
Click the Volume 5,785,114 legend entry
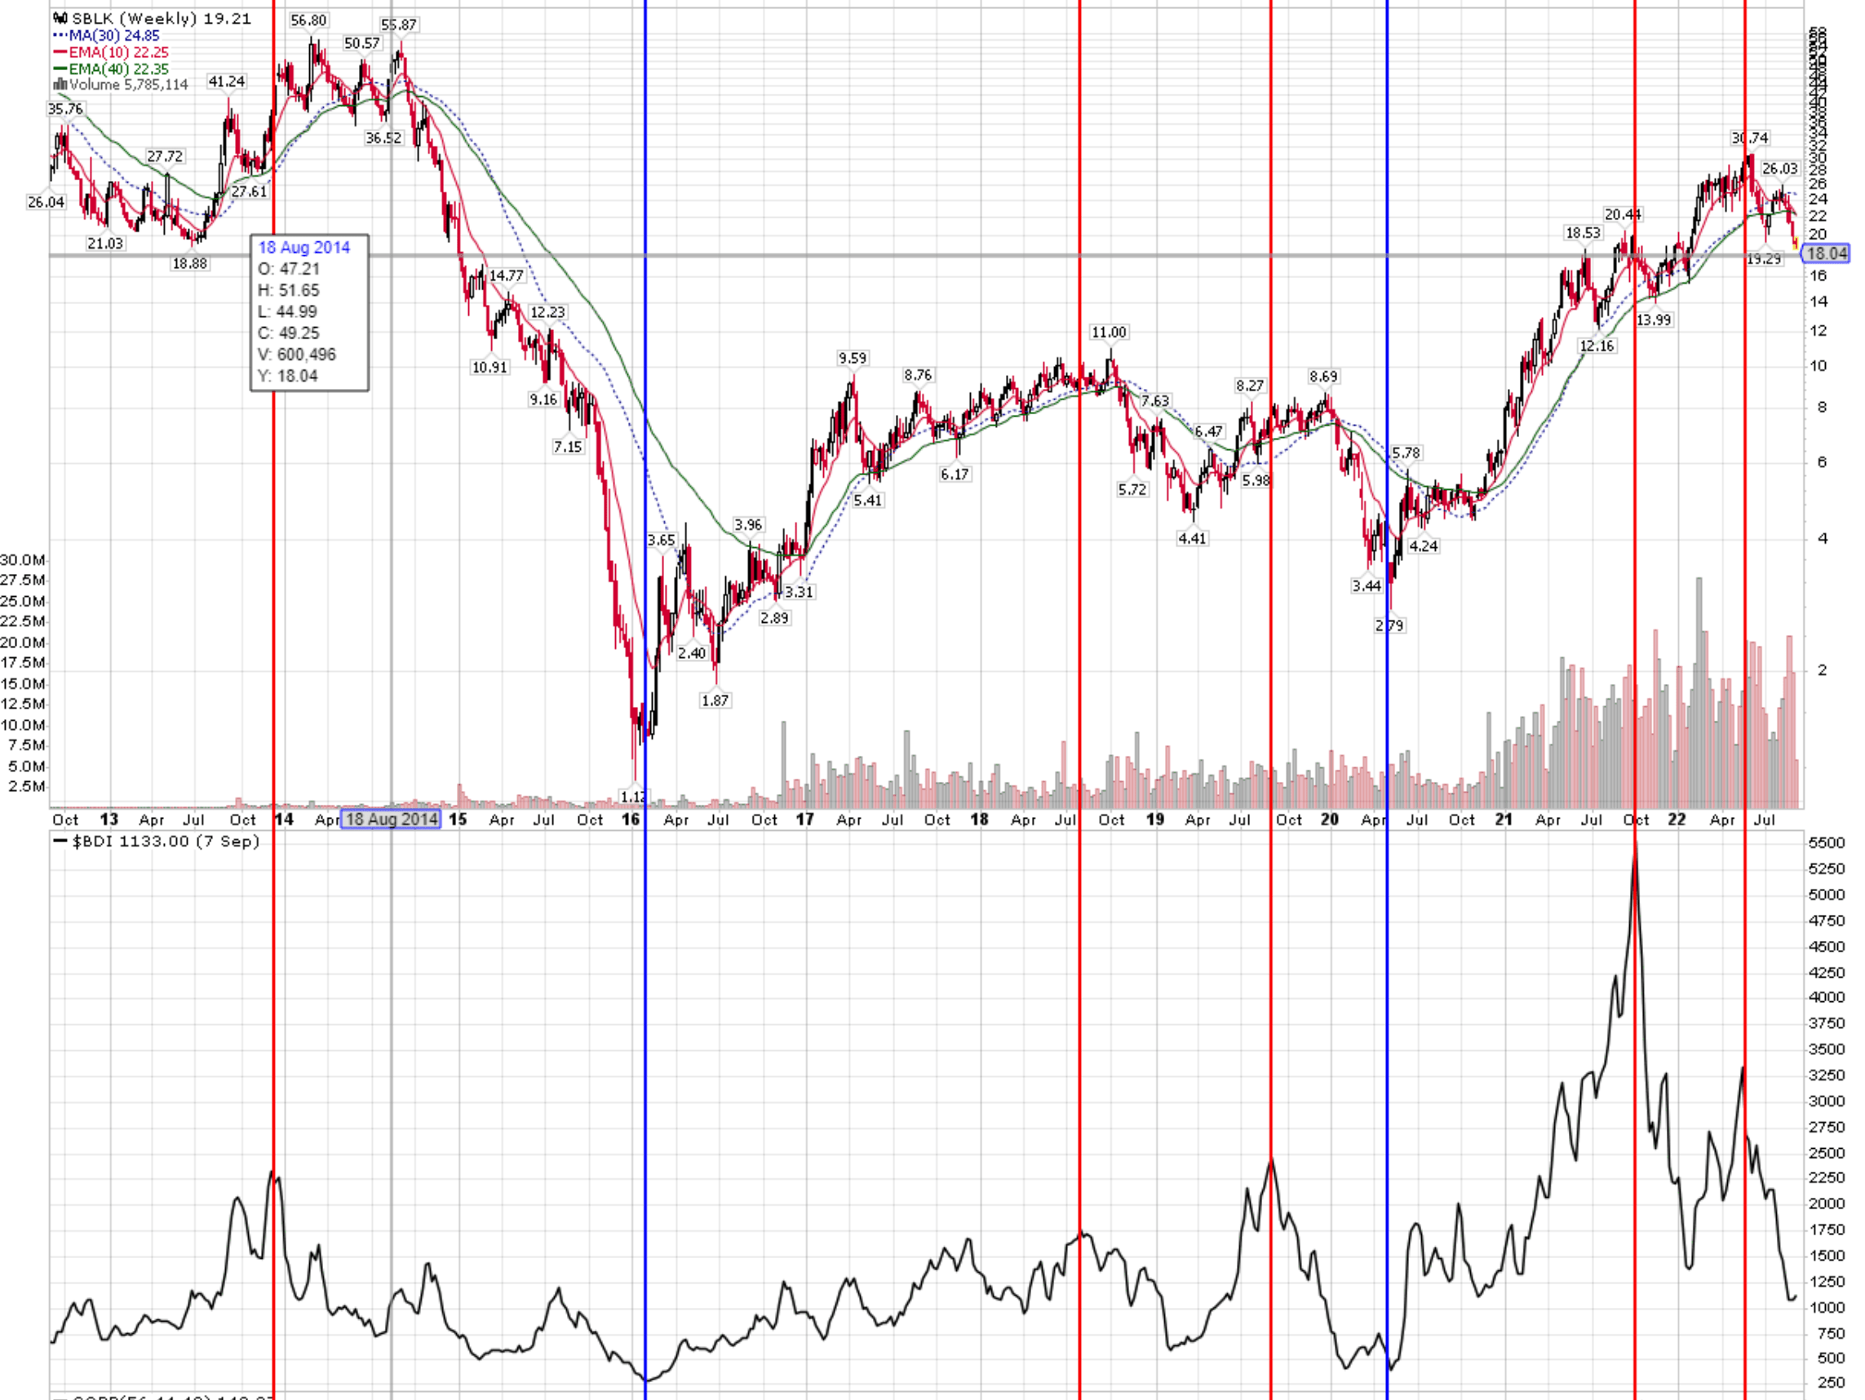pyautogui.click(x=121, y=84)
